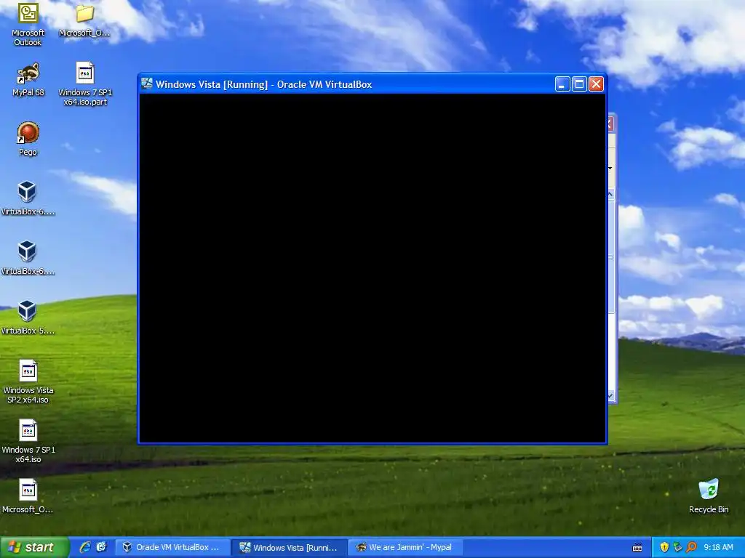Select the MyPal 68 browser shortcut
Image resolution: width=745 pixels, height=558 pixels.
tap(28, 80)
